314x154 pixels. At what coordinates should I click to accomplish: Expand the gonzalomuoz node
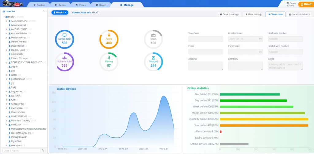click(7, 79)
